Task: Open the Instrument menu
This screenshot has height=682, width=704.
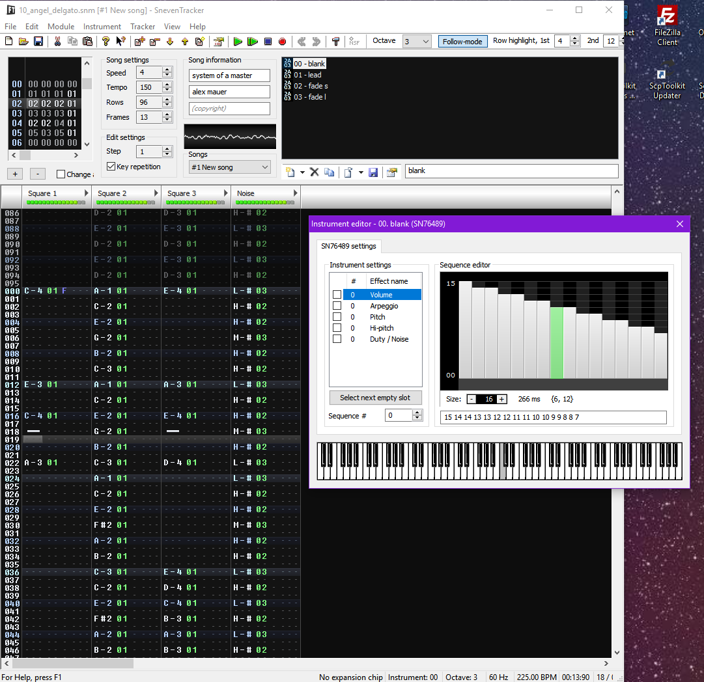Action: pyautogui.click(x=102, y=27)
